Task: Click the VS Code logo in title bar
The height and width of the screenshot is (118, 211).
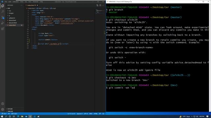Action: 2,2
